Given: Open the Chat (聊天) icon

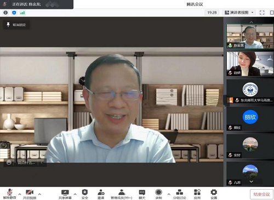Looking at the screenshot, I should click(142, 194).
